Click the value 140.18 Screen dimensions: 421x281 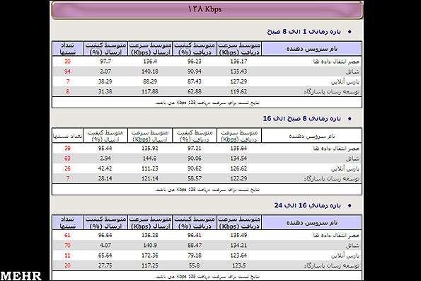click(x=150, y=71)
